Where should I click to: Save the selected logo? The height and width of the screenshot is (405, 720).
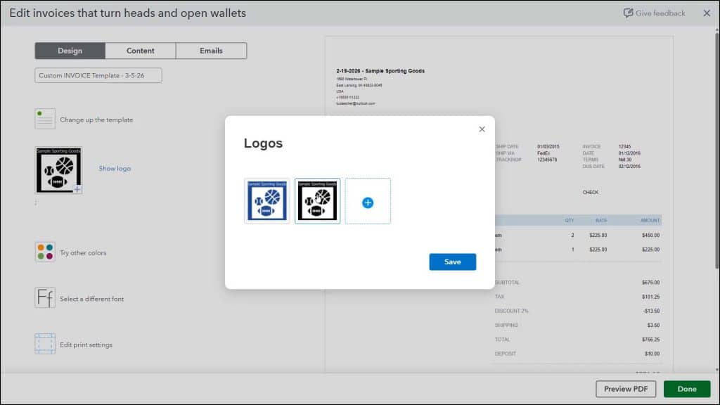point(453,262)
